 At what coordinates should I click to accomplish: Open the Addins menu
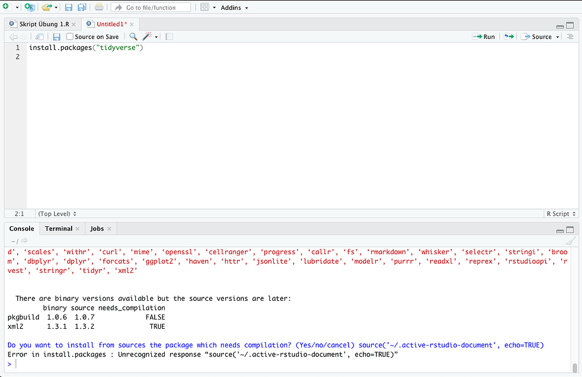(234, 7)
